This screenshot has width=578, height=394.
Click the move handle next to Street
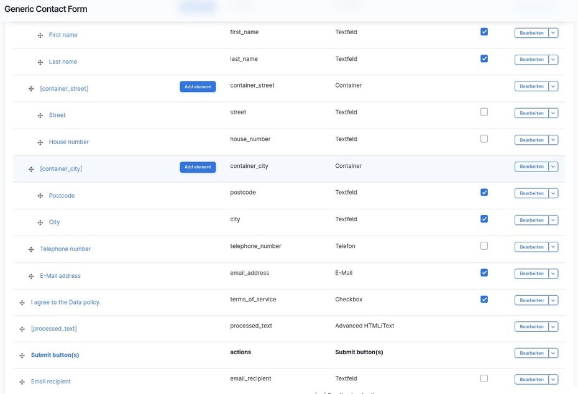pyautogui.click(x=40, y=116)
